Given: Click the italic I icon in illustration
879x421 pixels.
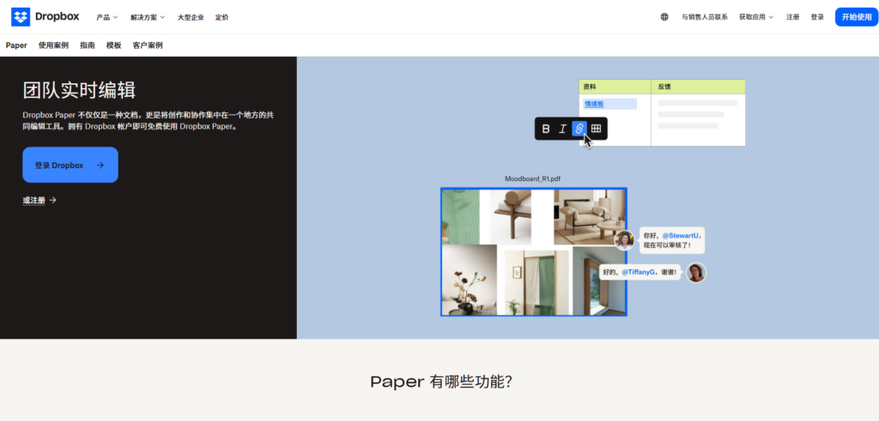Looking at the screenshot, I should point(562,129).
